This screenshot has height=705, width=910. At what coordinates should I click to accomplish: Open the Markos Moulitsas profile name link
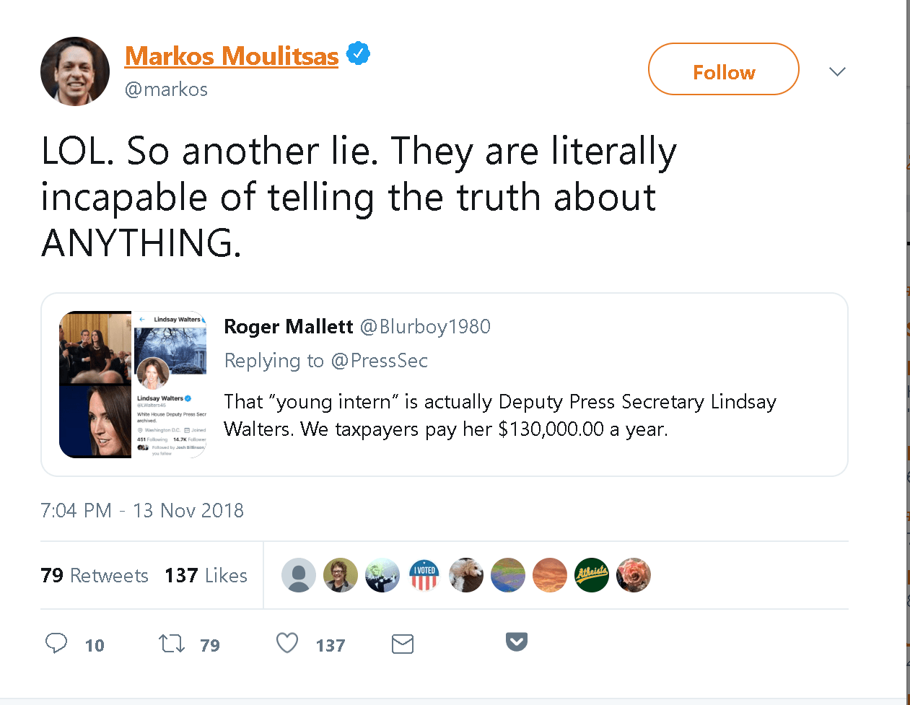tap(231, 56)
